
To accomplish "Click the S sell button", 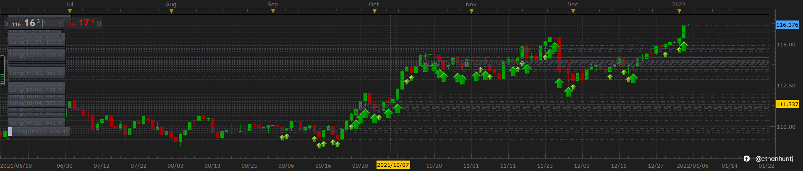I will click(x=6, y=23).
